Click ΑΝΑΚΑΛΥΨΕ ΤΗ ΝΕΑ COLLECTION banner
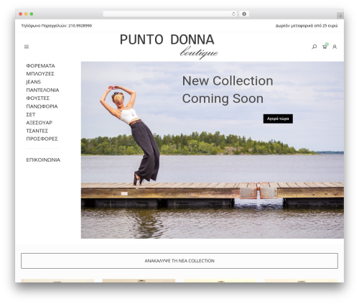The width and height of the screenshot is (359, 304). pyautogui.click(x=179, y=261)
